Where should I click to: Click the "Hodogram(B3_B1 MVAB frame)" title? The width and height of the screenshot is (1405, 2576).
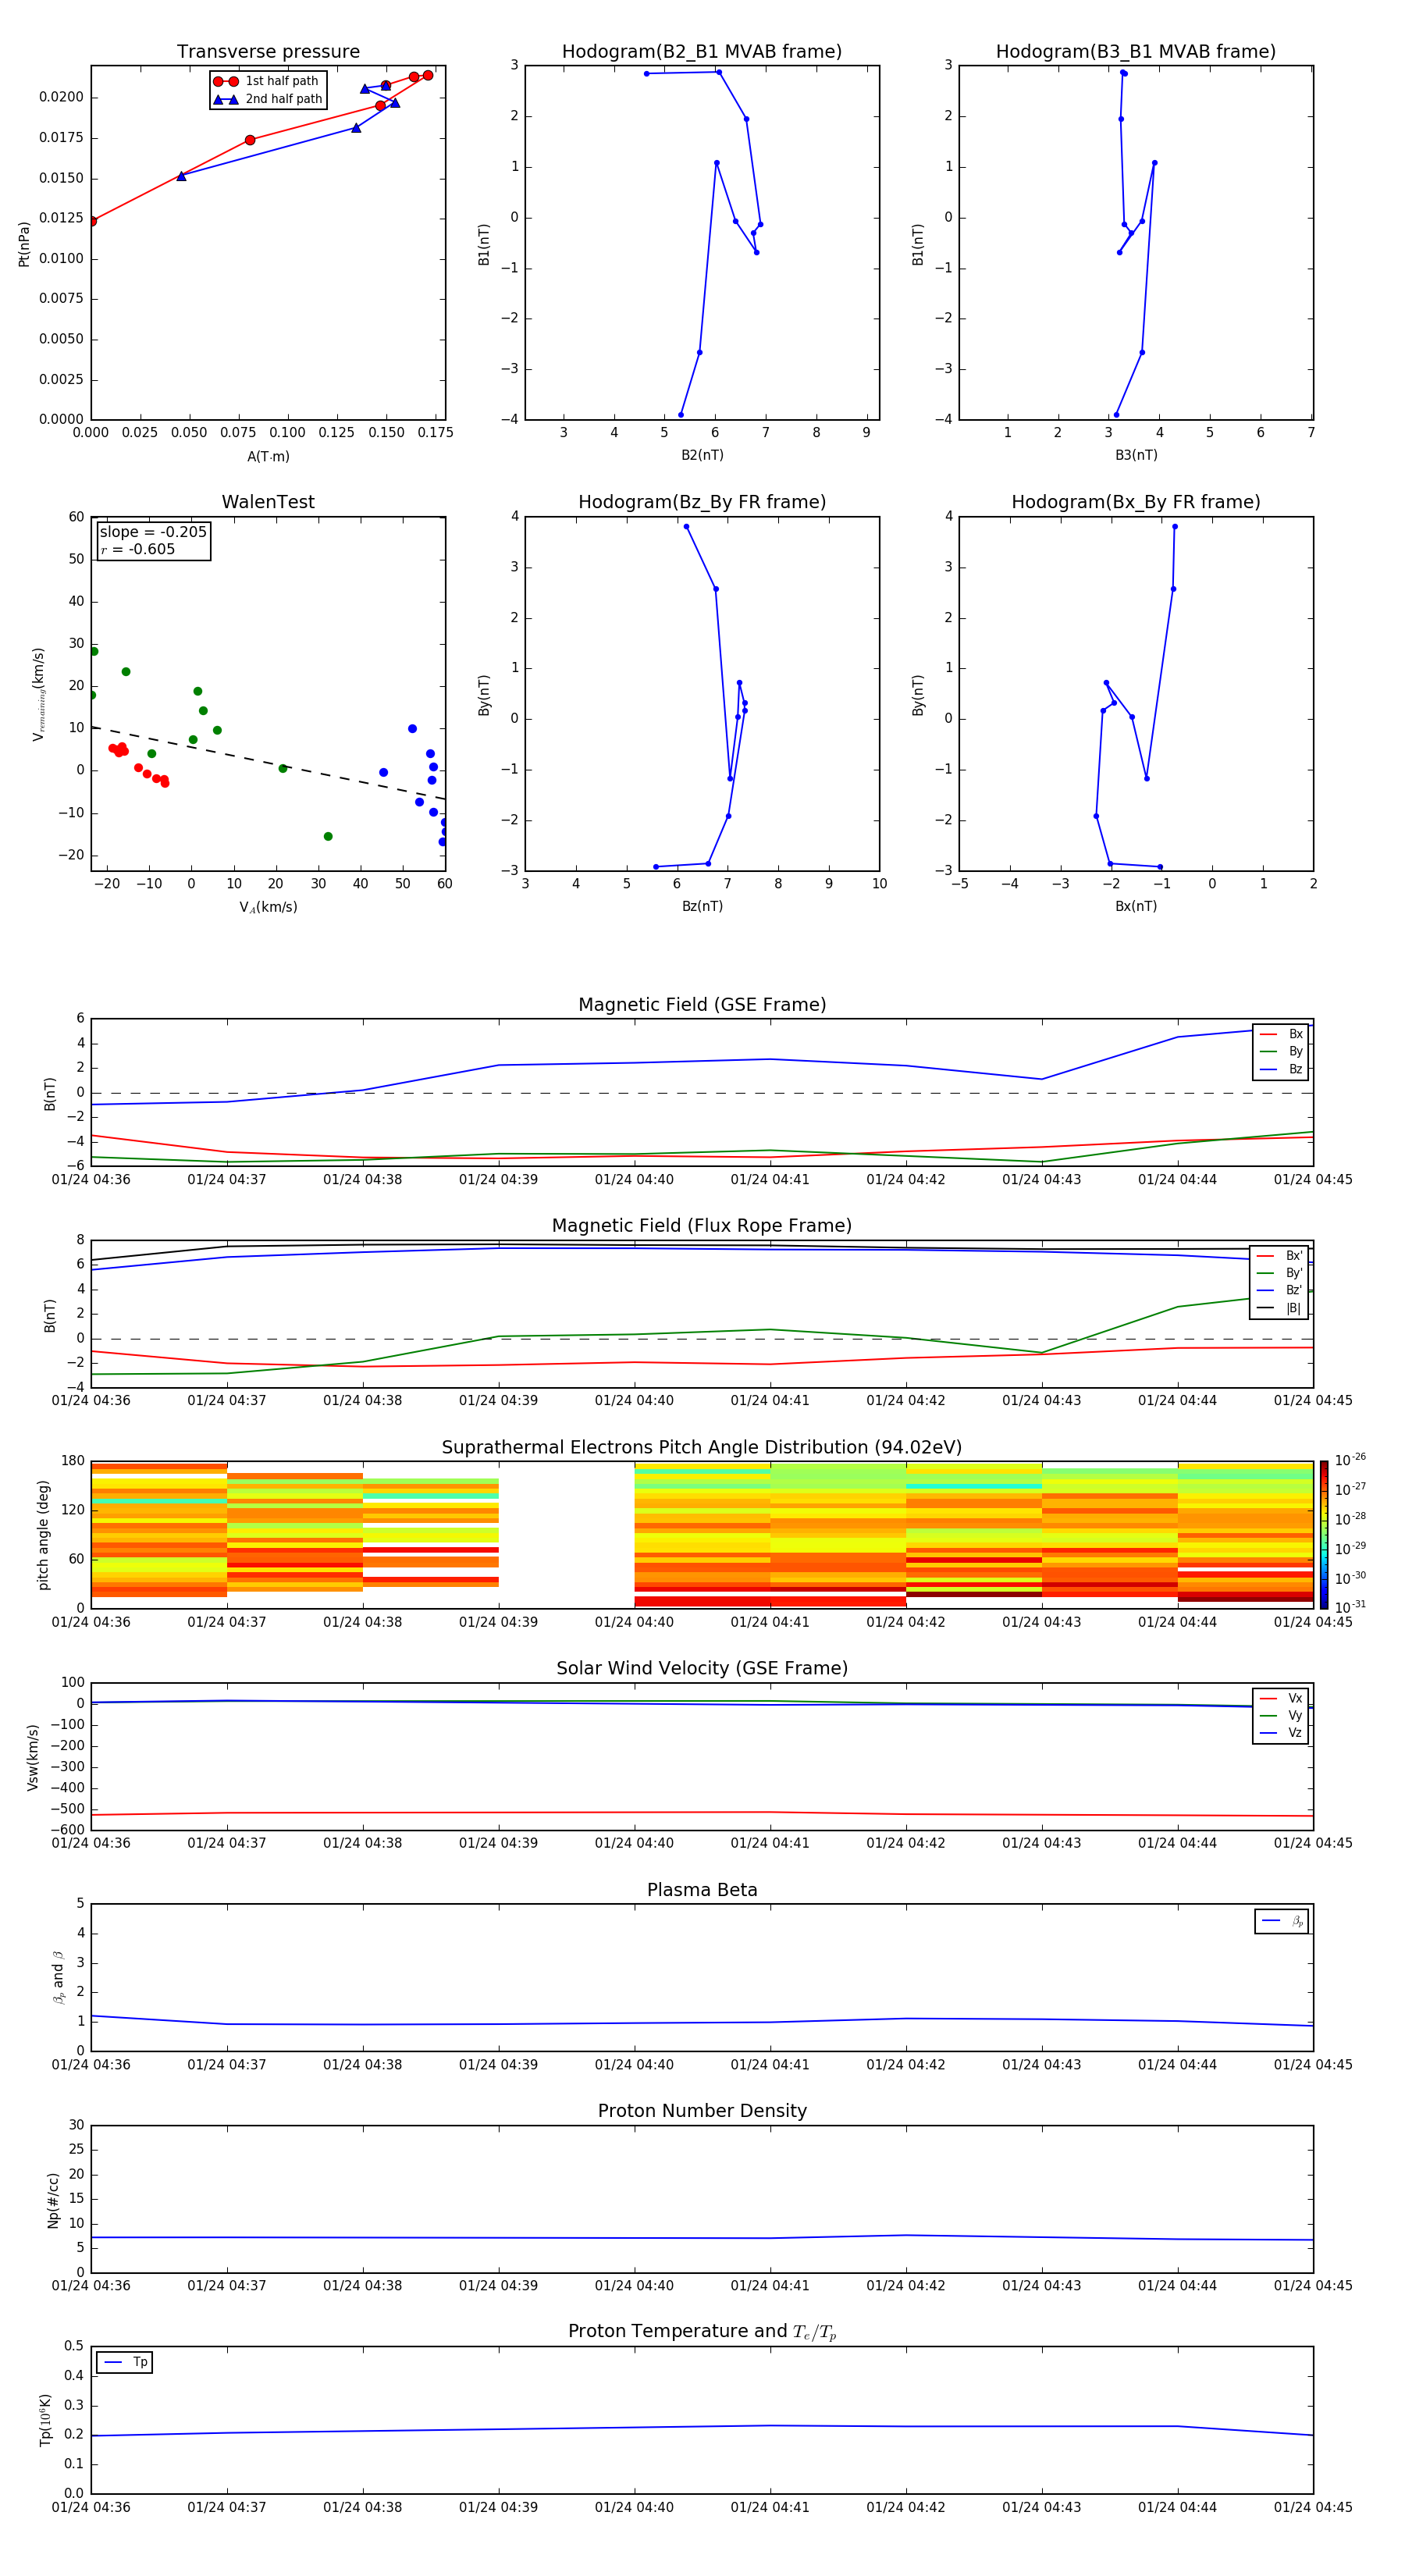(1136, 52)
